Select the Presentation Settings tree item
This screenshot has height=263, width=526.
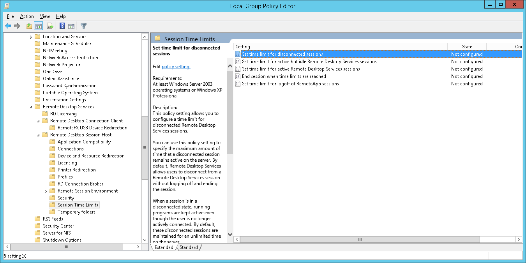point(64,100)
